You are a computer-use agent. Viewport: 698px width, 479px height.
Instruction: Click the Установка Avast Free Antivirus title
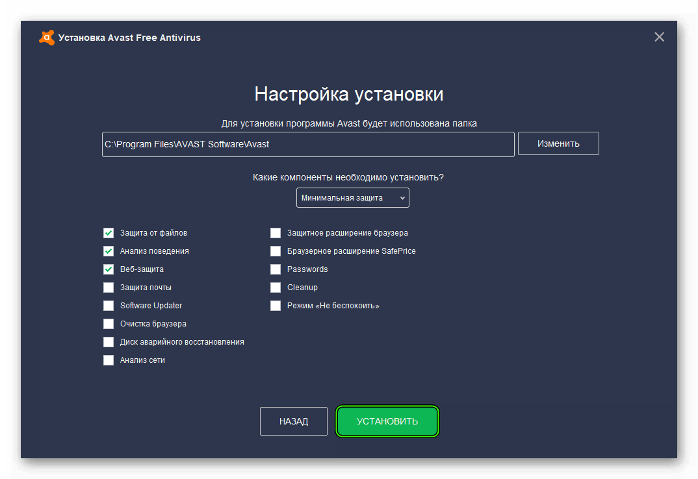pos(129,38)
